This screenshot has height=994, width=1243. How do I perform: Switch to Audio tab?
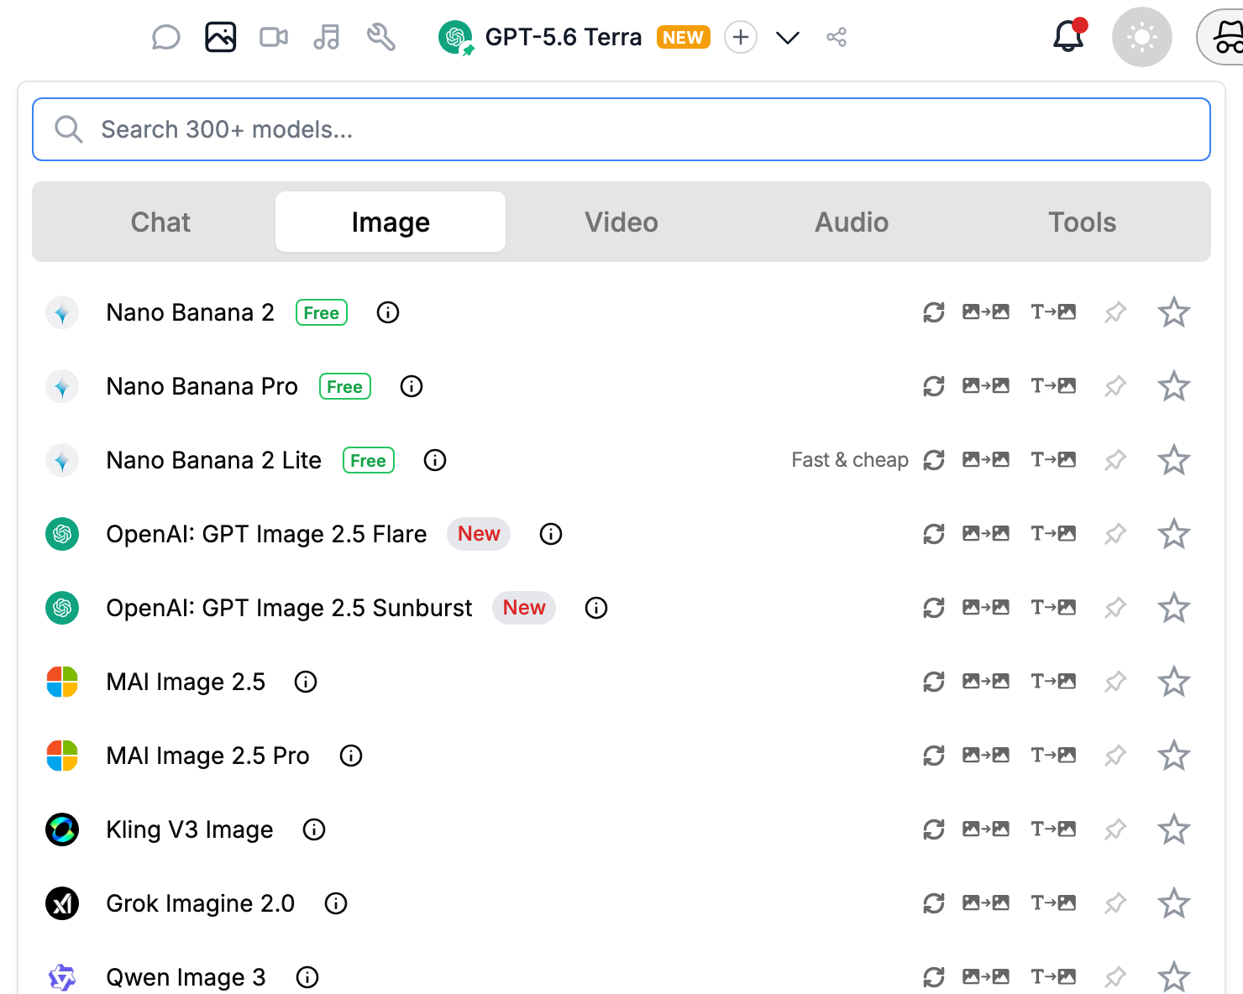pos(852,222)
